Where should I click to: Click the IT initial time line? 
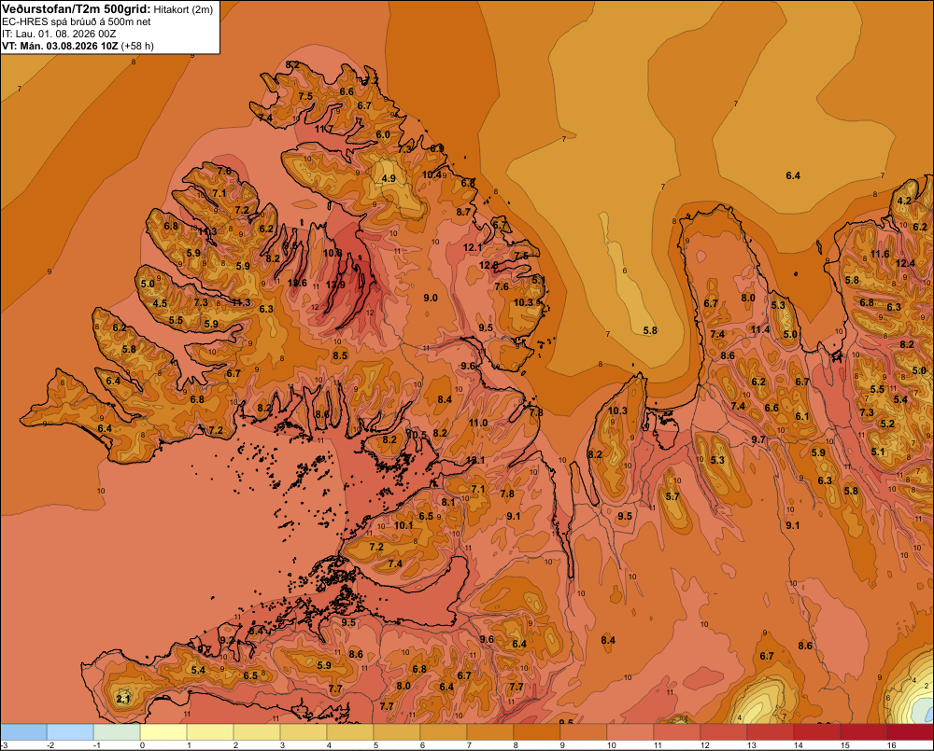[59, 34]
